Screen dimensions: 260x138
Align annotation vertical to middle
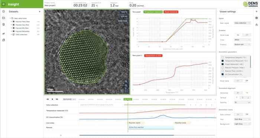pos(243,98)
